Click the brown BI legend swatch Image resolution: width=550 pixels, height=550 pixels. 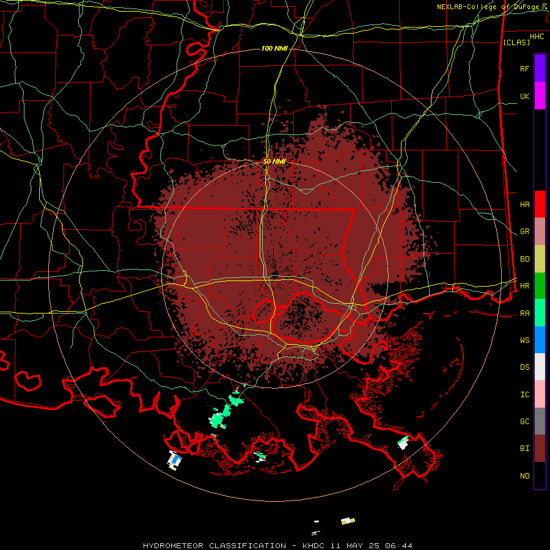(x=540, y=449)
